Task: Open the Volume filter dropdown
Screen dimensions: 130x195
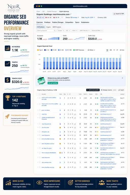Action: (61, 30)
